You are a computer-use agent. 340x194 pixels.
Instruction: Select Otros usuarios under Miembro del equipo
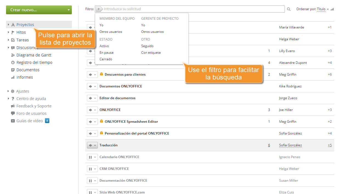point(111,32)
